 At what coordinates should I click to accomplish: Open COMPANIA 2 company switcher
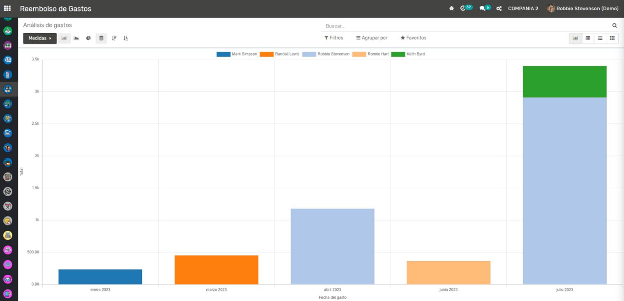pyautogui.click(x=523, y=9)
